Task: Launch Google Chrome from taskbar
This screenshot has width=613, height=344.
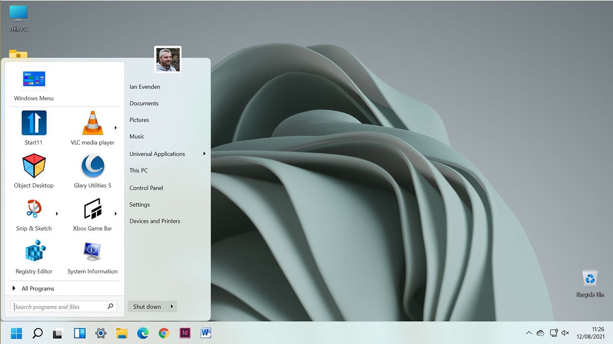Action: 164,333
